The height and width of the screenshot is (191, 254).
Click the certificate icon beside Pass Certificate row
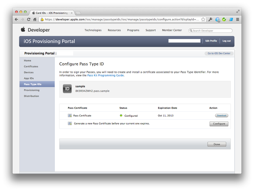[70, 116]
